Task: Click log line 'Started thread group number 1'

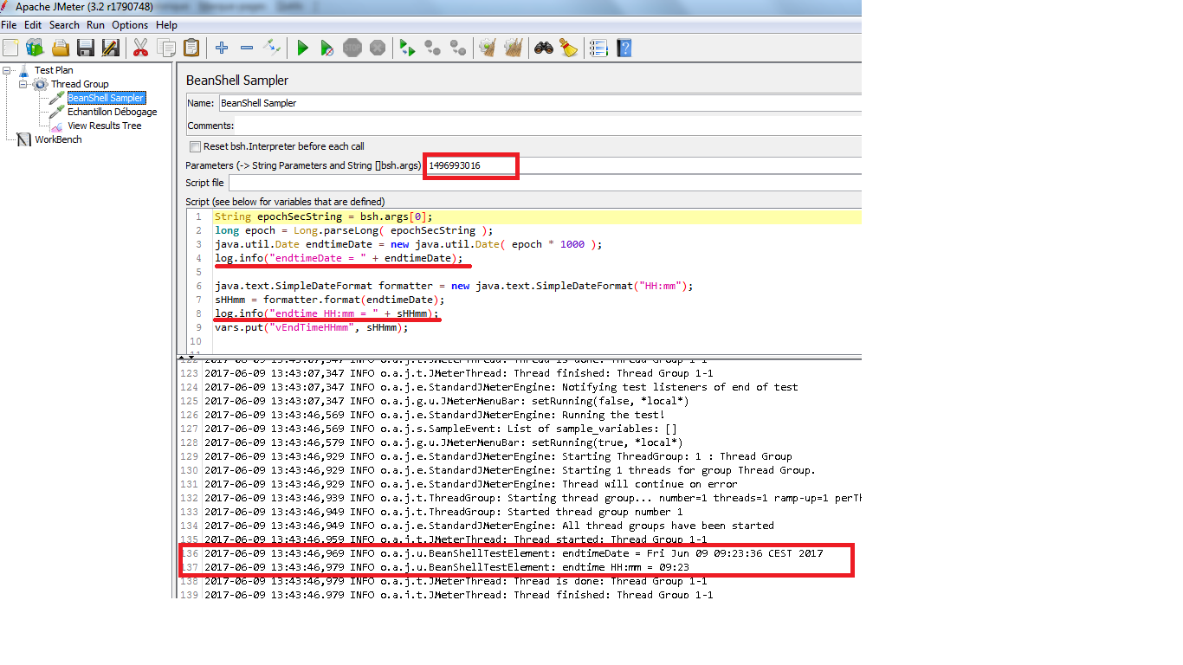Action: pos(443,512)
